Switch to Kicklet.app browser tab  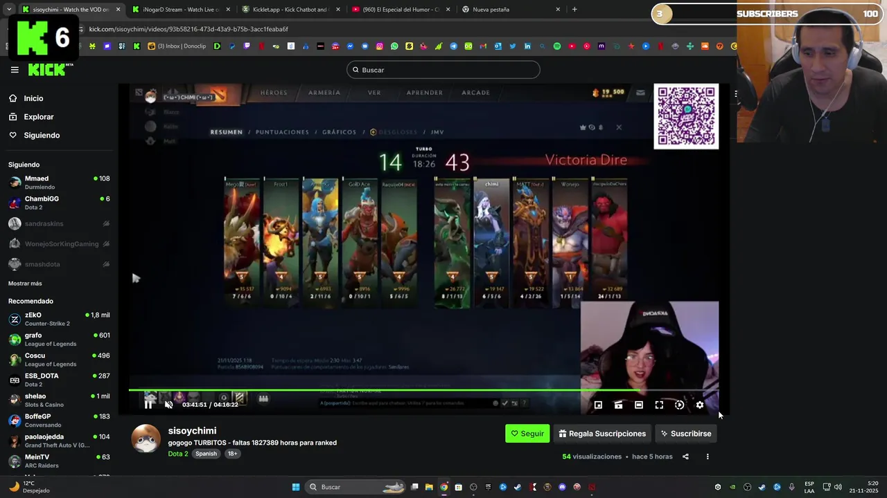pyautogui.click(x=291, y=10)
